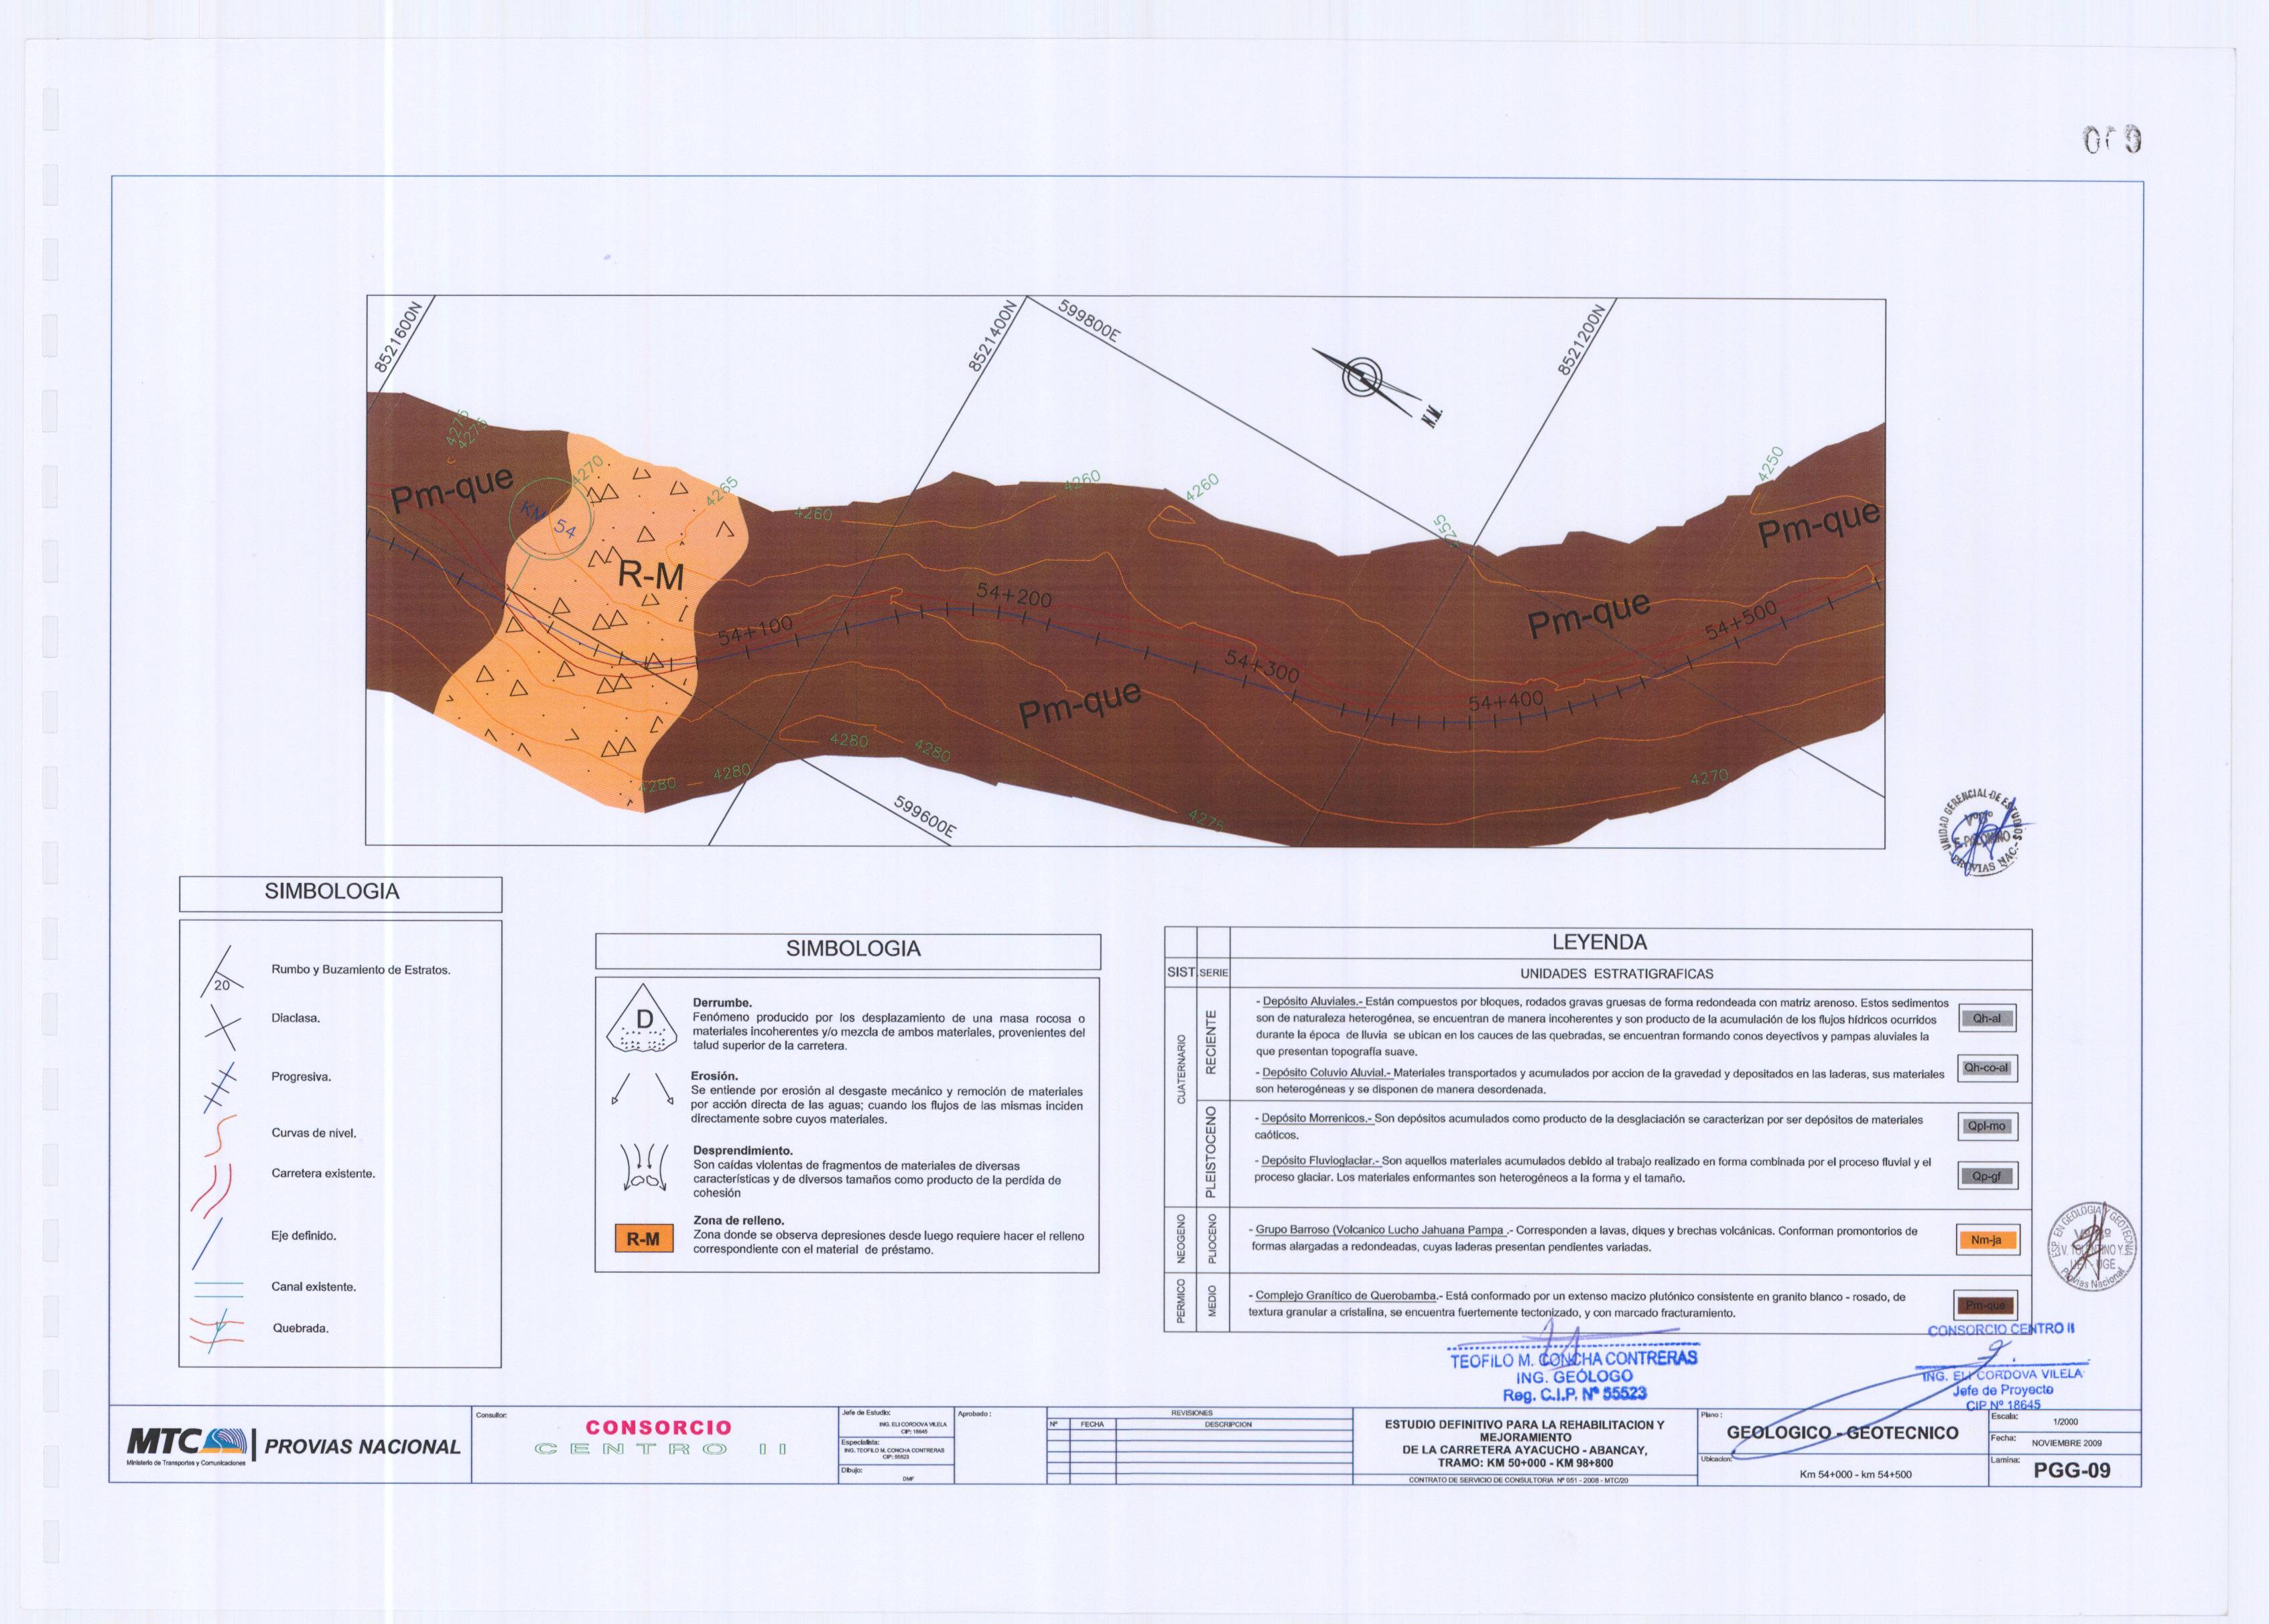Screen dimensions: 2269x1624
Task: Select the Eje definido blue line symbol
Action: (x=208, y=1243)
